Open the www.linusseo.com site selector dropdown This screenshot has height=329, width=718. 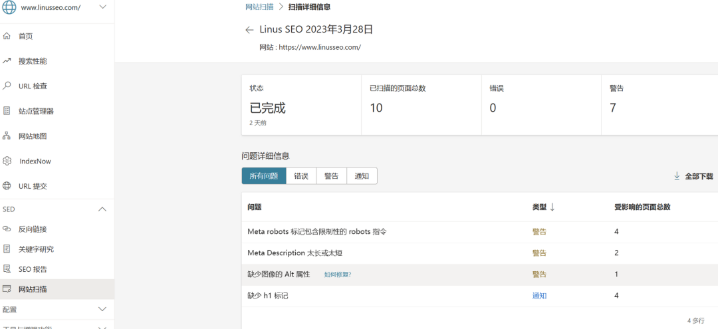102,7
